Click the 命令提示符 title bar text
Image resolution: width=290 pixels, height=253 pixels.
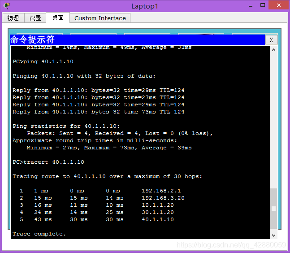32,39
